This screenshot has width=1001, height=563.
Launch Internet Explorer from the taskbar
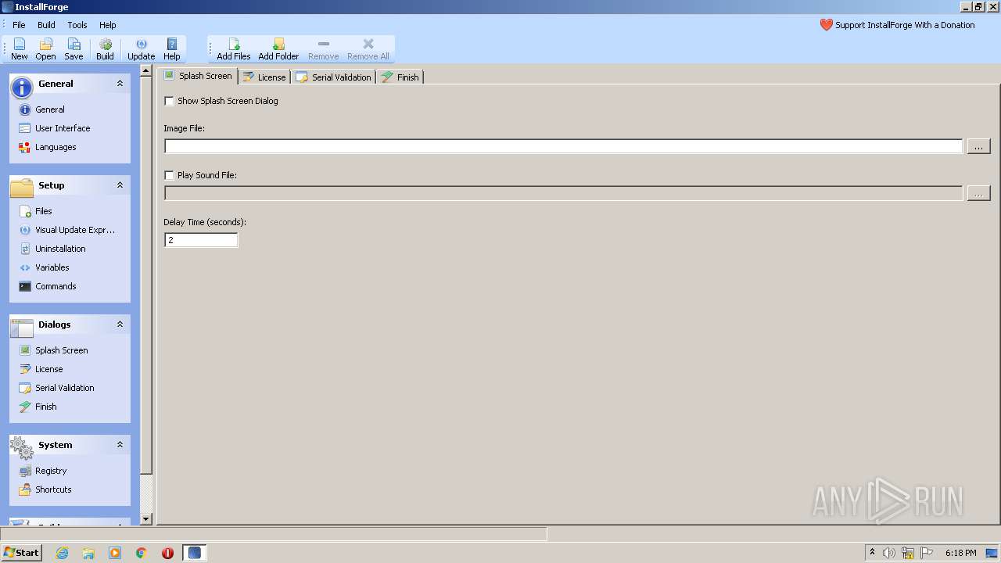point(62,553)
